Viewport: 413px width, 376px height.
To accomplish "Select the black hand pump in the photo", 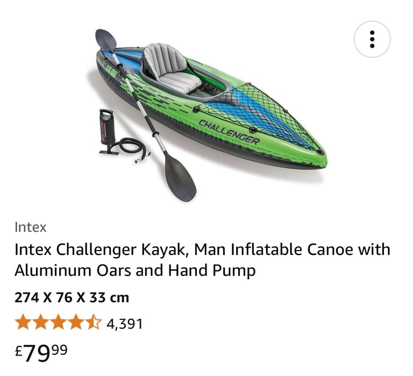I will 107,131.
